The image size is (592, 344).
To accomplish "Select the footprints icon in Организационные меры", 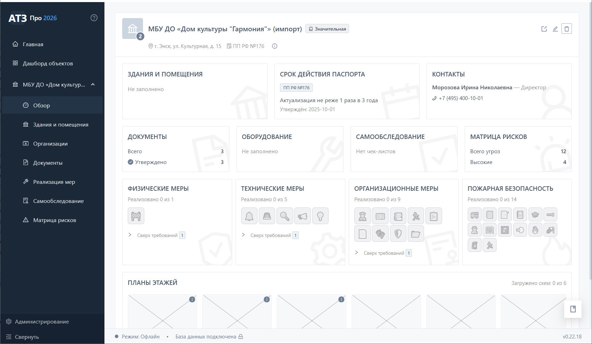I will [x=380, y=234].
